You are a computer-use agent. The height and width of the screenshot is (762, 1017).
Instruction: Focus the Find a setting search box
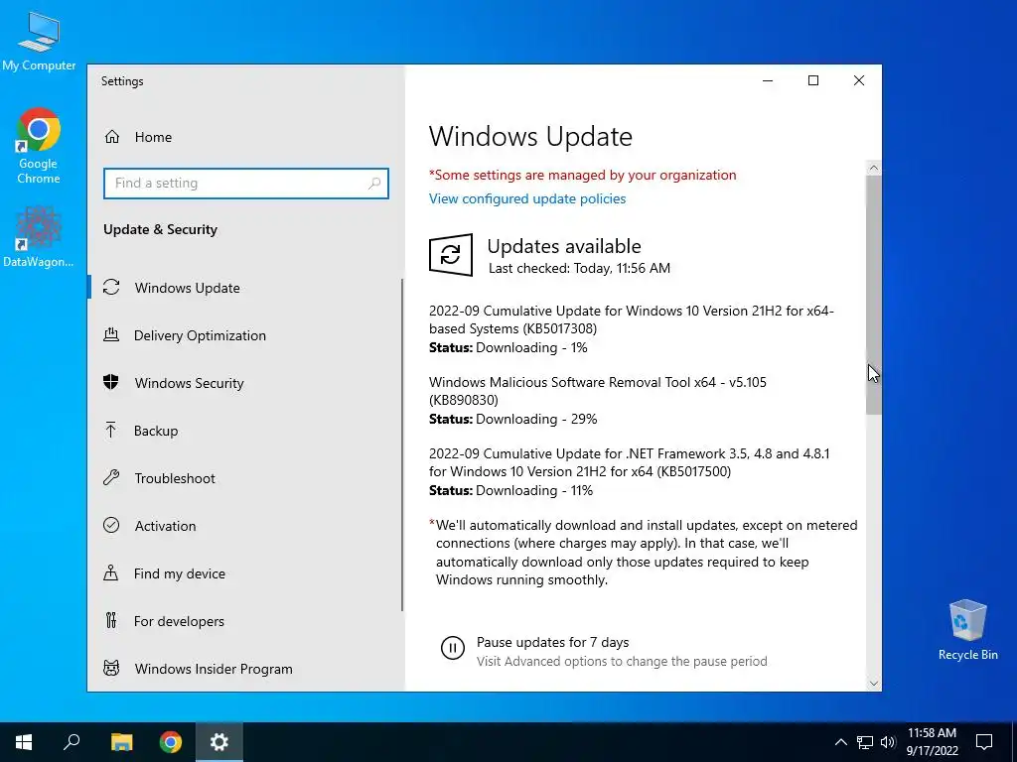tap(246, 184)
